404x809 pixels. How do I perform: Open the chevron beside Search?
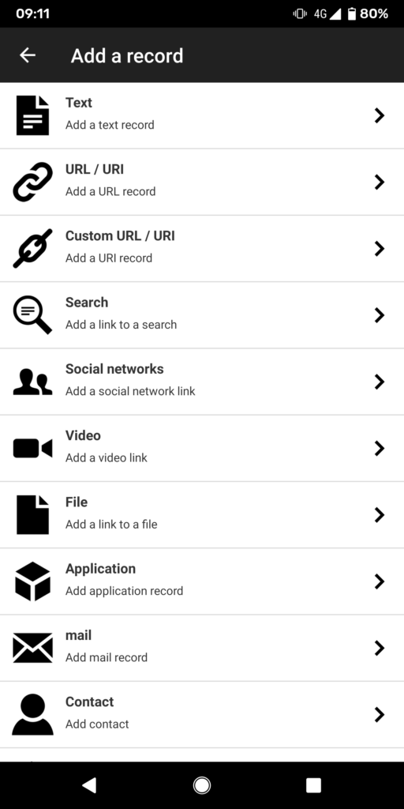(x=380, y=315)
